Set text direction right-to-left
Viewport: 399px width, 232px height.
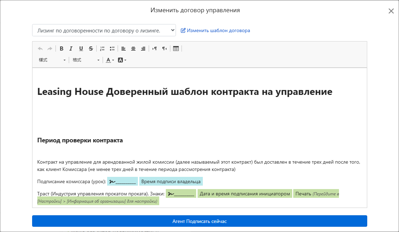coord(164,48)
